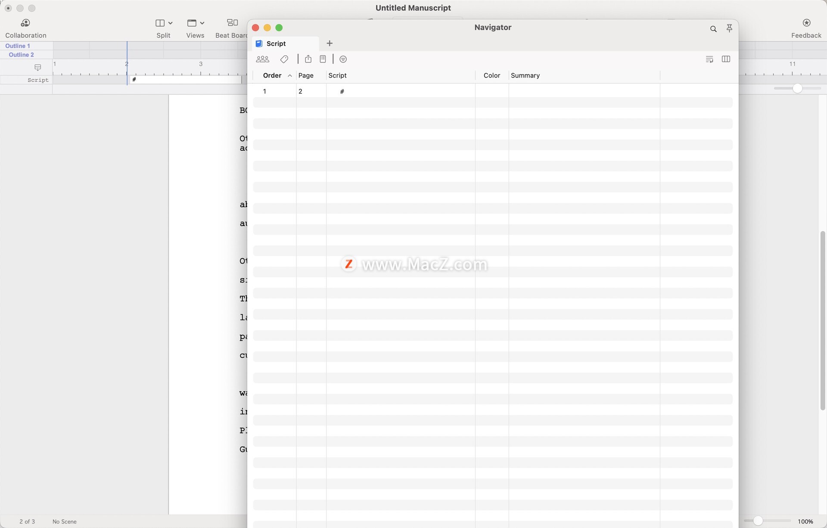Adjust the document zoom slider at bottom

click(758, 521)
